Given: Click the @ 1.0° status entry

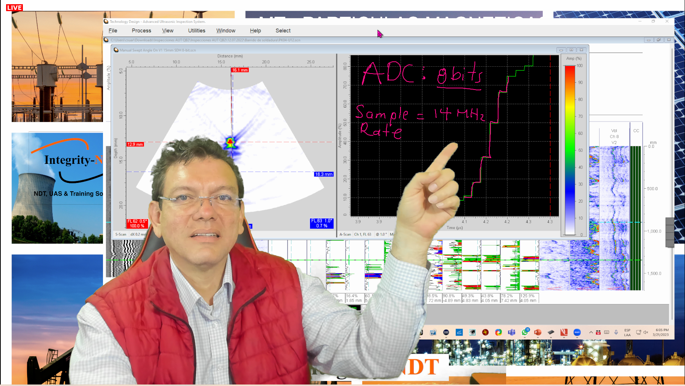Looking at the screenshot, I should (381, 234).
